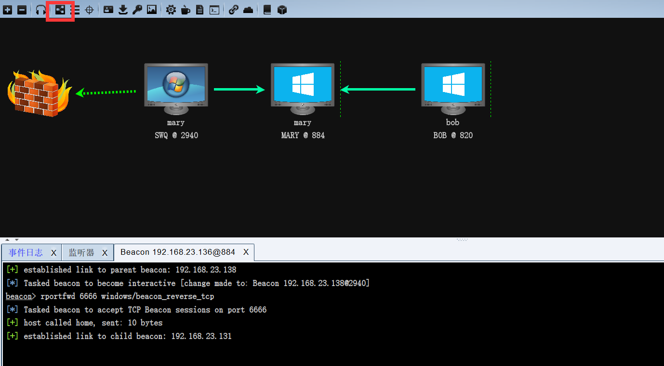This screenshot has width=664, height=366.
Task: Open help book icon in toolbar
Action: (267, 10)
